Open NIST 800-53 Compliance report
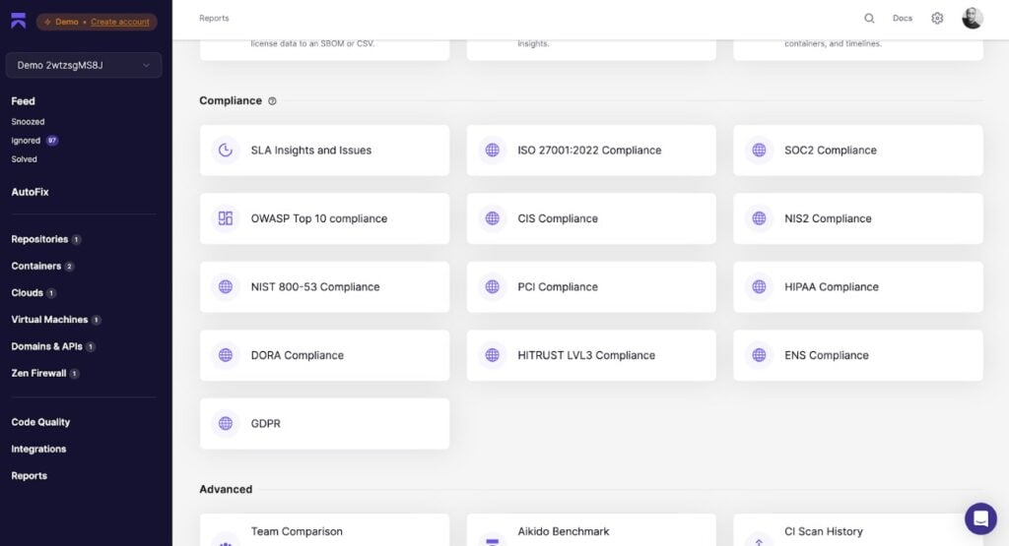1009x546 pixels. 324,286
